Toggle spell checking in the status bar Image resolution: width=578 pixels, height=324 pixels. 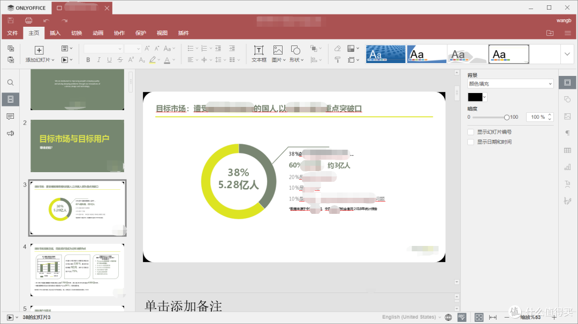(461, 317)
